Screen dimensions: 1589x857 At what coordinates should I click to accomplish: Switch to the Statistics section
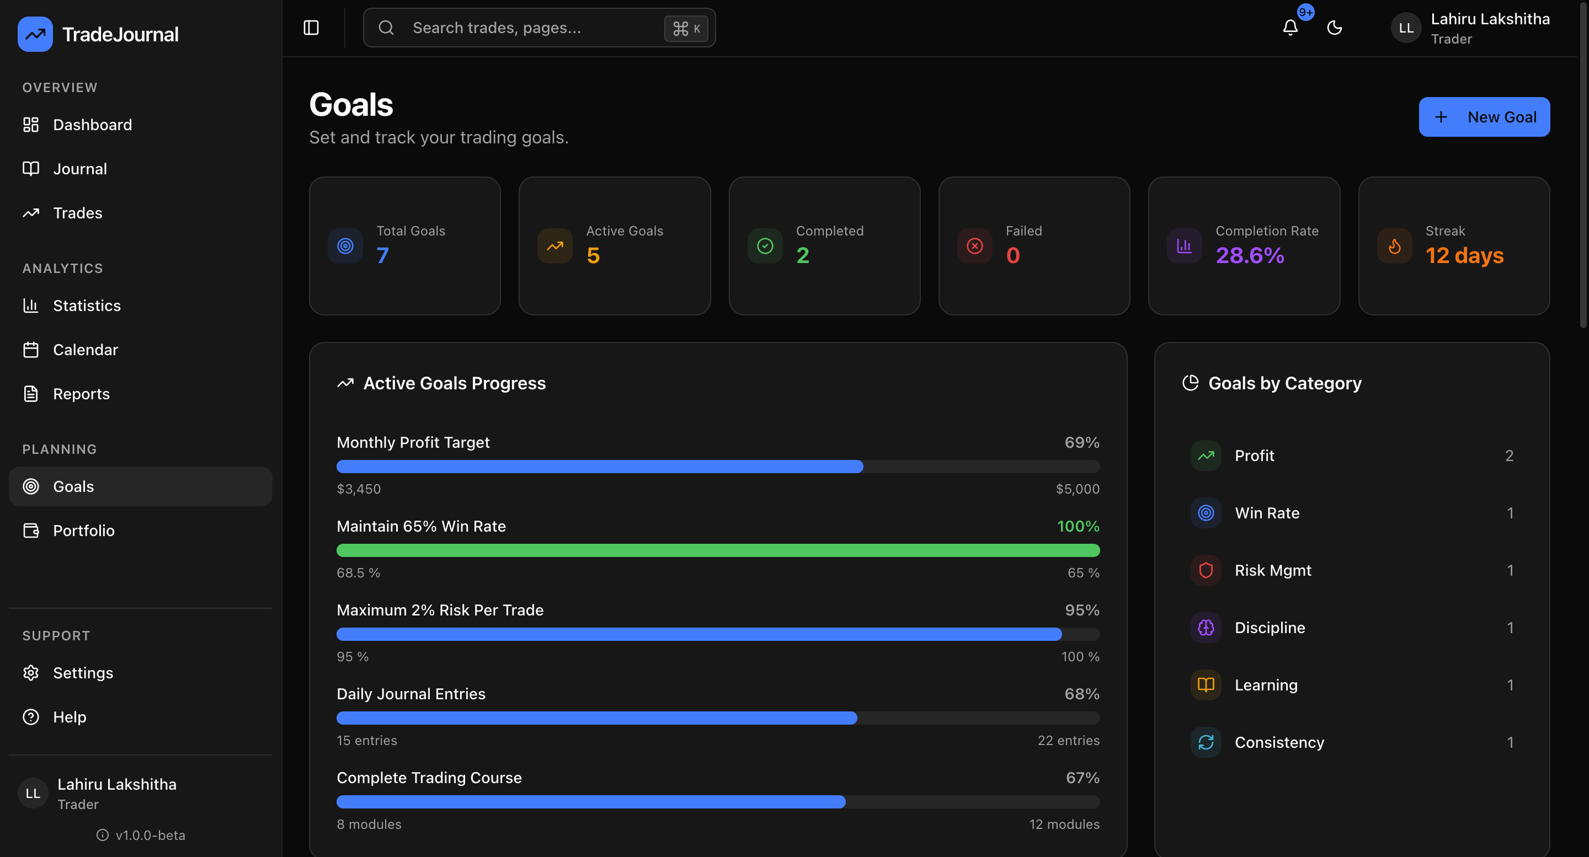[87, 305]
